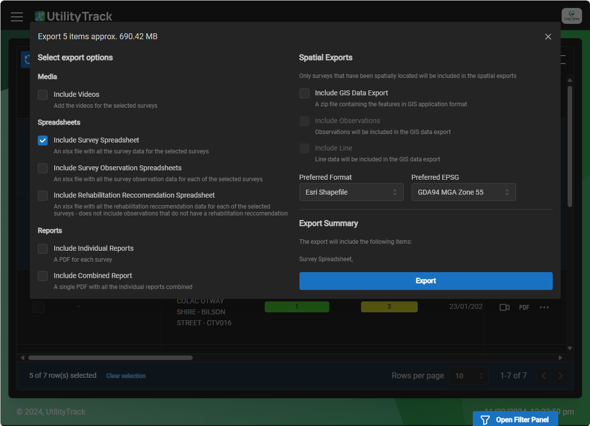Open the three-dots row actions menu
The width and height of the screenshot is (590, 426).
tap(544, 307)
